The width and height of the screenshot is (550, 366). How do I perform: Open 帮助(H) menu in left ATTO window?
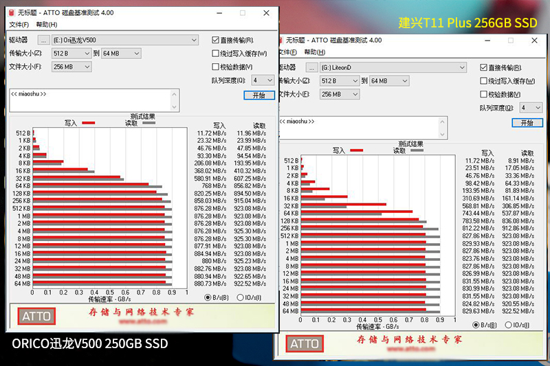(46, 25)
